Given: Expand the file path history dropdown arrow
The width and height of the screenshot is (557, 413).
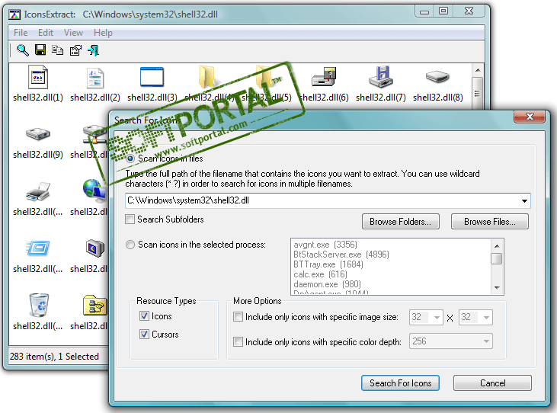Looking at the screenshot, I should click(524, 200).
